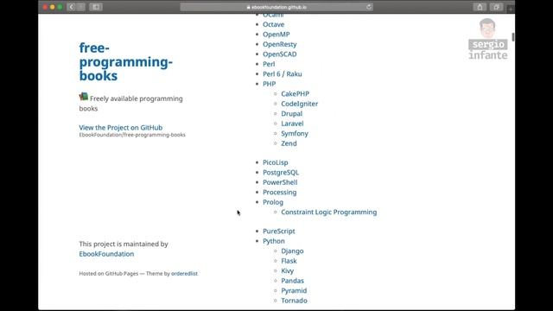
Task: Show the tab overview icon
Action: pos(496,7)
